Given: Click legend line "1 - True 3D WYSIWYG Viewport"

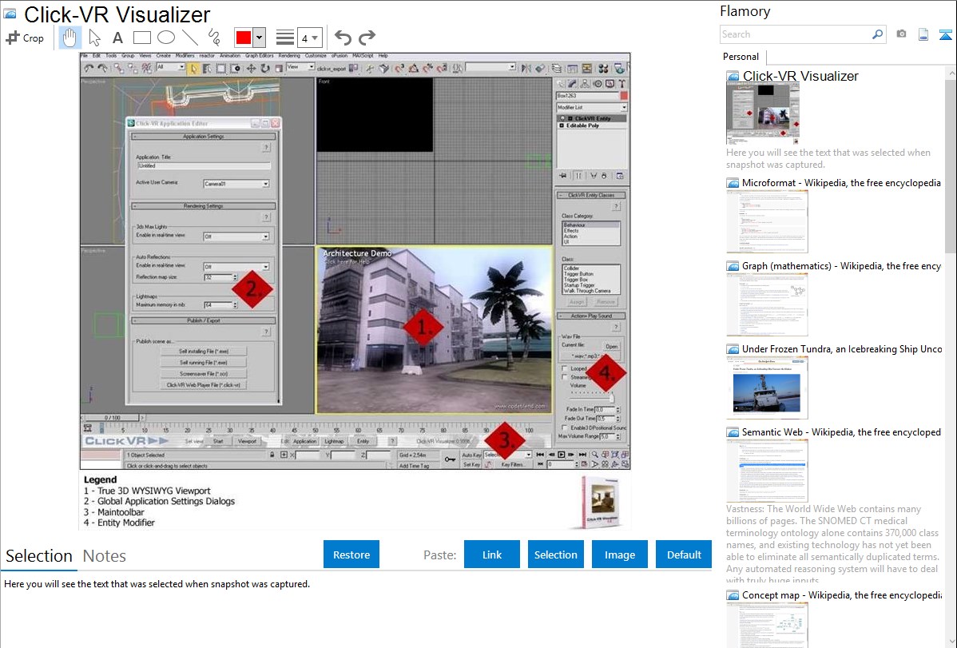Looking at the screenshot, I should pyautogui.click(x=147, y=491).
